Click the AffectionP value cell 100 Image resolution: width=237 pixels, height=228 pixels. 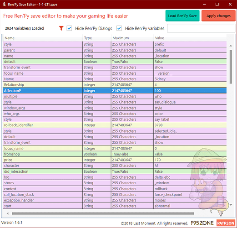pos(190,91)
